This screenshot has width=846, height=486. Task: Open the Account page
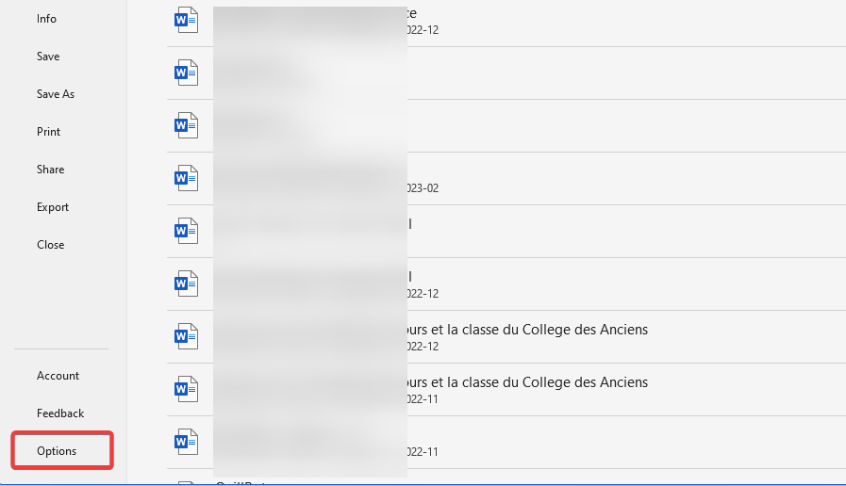pyautogui.click(x=58, y=376)
